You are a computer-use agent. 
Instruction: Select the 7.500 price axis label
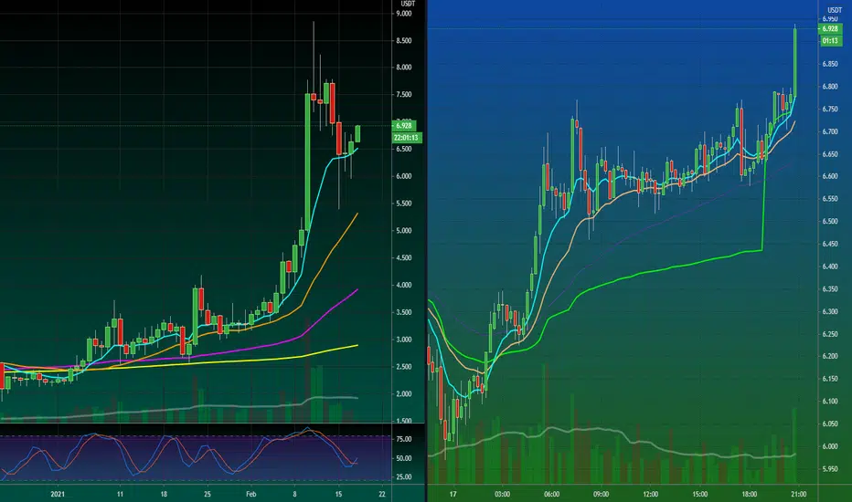[404, 95]
